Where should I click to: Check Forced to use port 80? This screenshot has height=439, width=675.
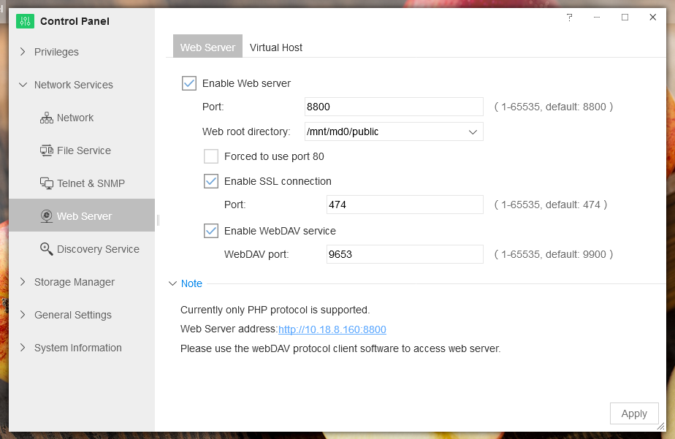(211, 156)
